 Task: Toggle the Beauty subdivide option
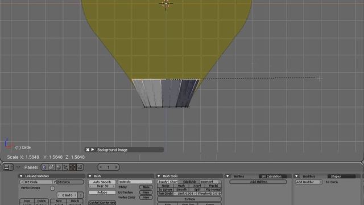coord(163,182)
